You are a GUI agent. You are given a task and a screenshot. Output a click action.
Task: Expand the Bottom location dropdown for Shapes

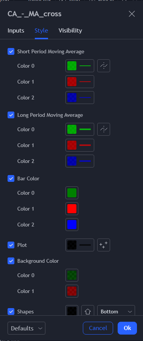click(x=116, y=312)
